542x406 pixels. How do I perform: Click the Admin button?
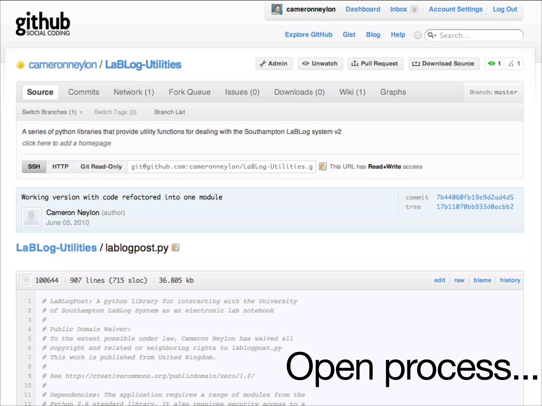click(274, 64)
